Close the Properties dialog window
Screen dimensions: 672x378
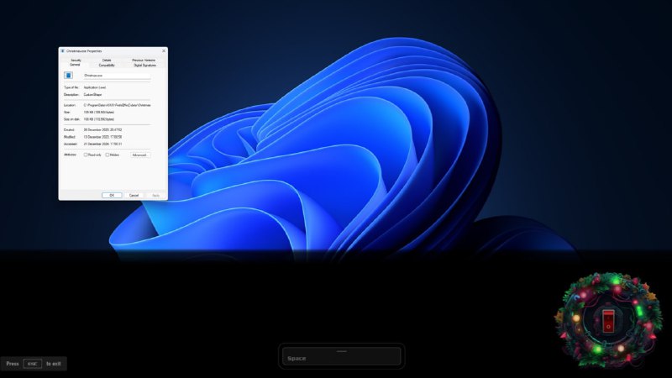[x=163, y=50]
